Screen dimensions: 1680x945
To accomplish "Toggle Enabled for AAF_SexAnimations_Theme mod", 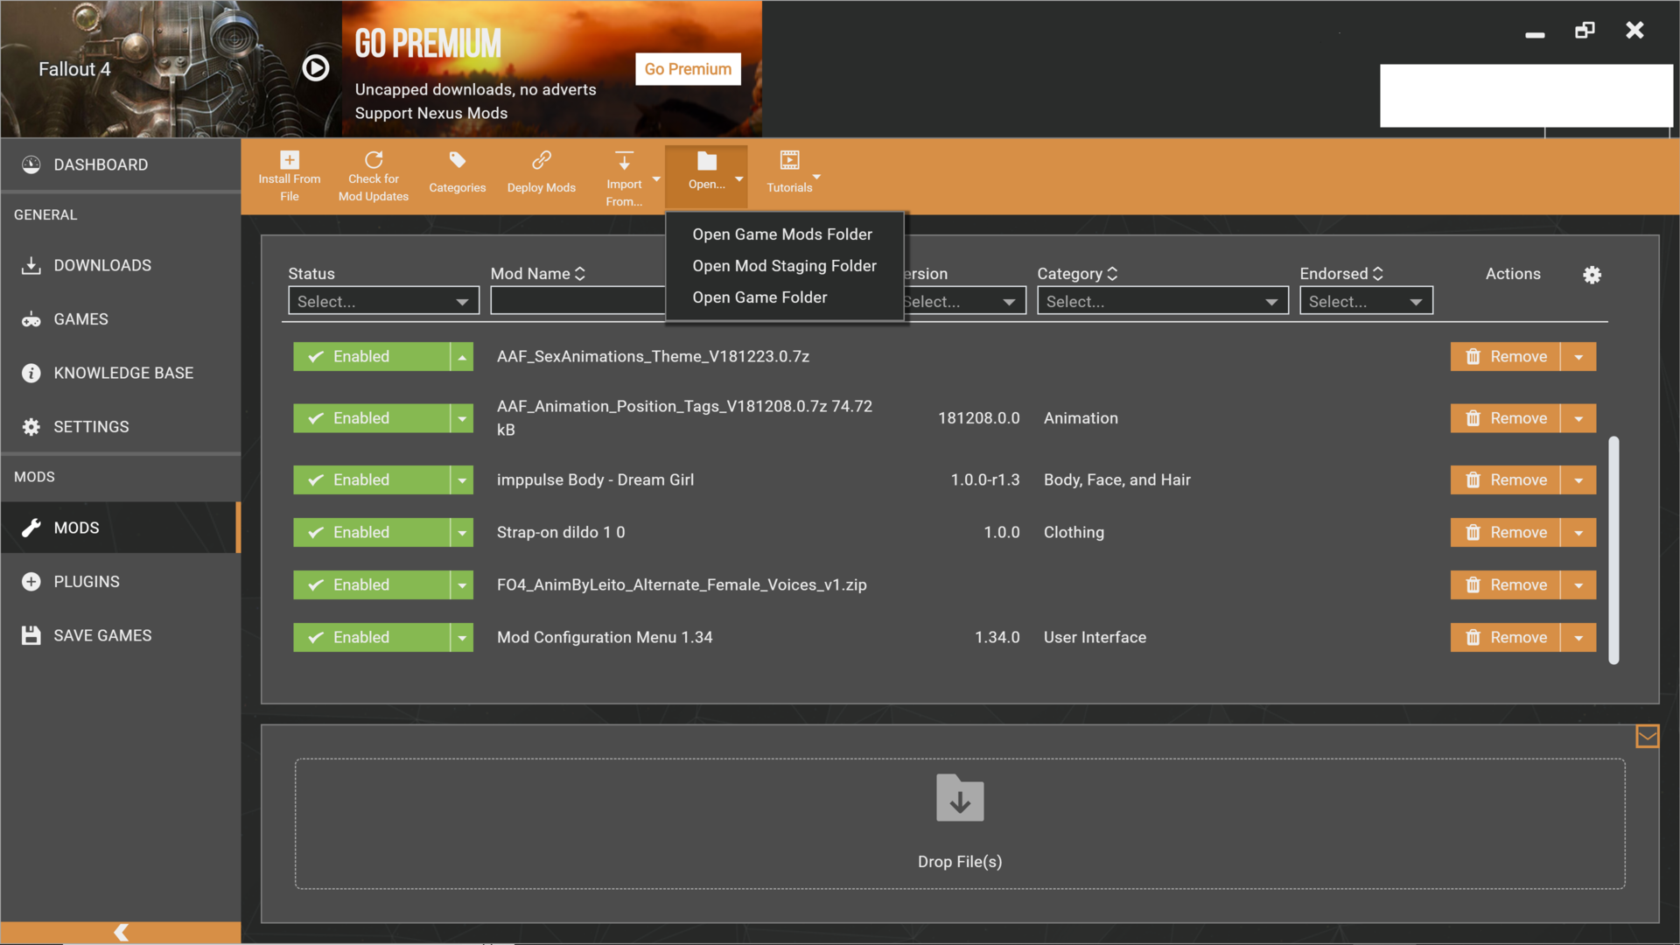I will coord(371,357).
